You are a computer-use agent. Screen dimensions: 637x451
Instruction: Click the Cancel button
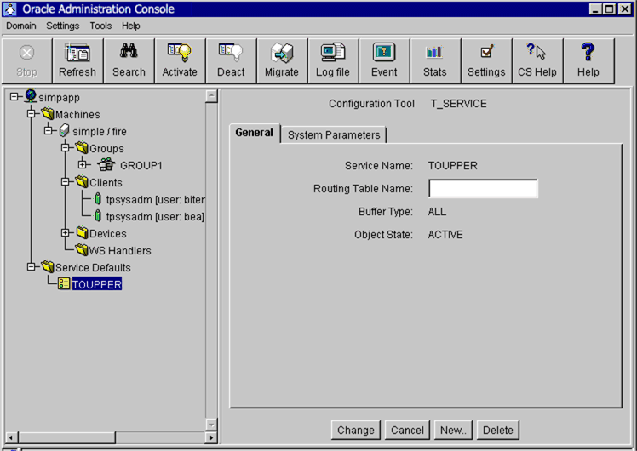point(407,430)
